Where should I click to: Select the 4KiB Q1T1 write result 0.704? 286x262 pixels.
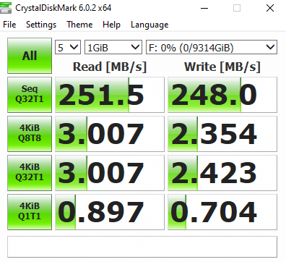[222, 212]
